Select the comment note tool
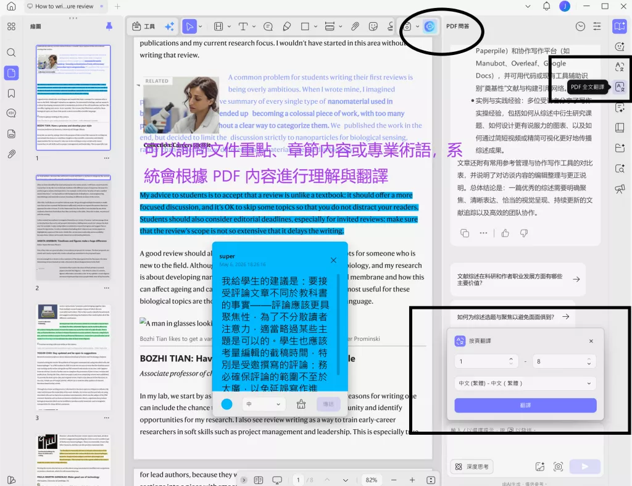The height and width of the screenshot is (486, 632). click(x=268, y=27)
